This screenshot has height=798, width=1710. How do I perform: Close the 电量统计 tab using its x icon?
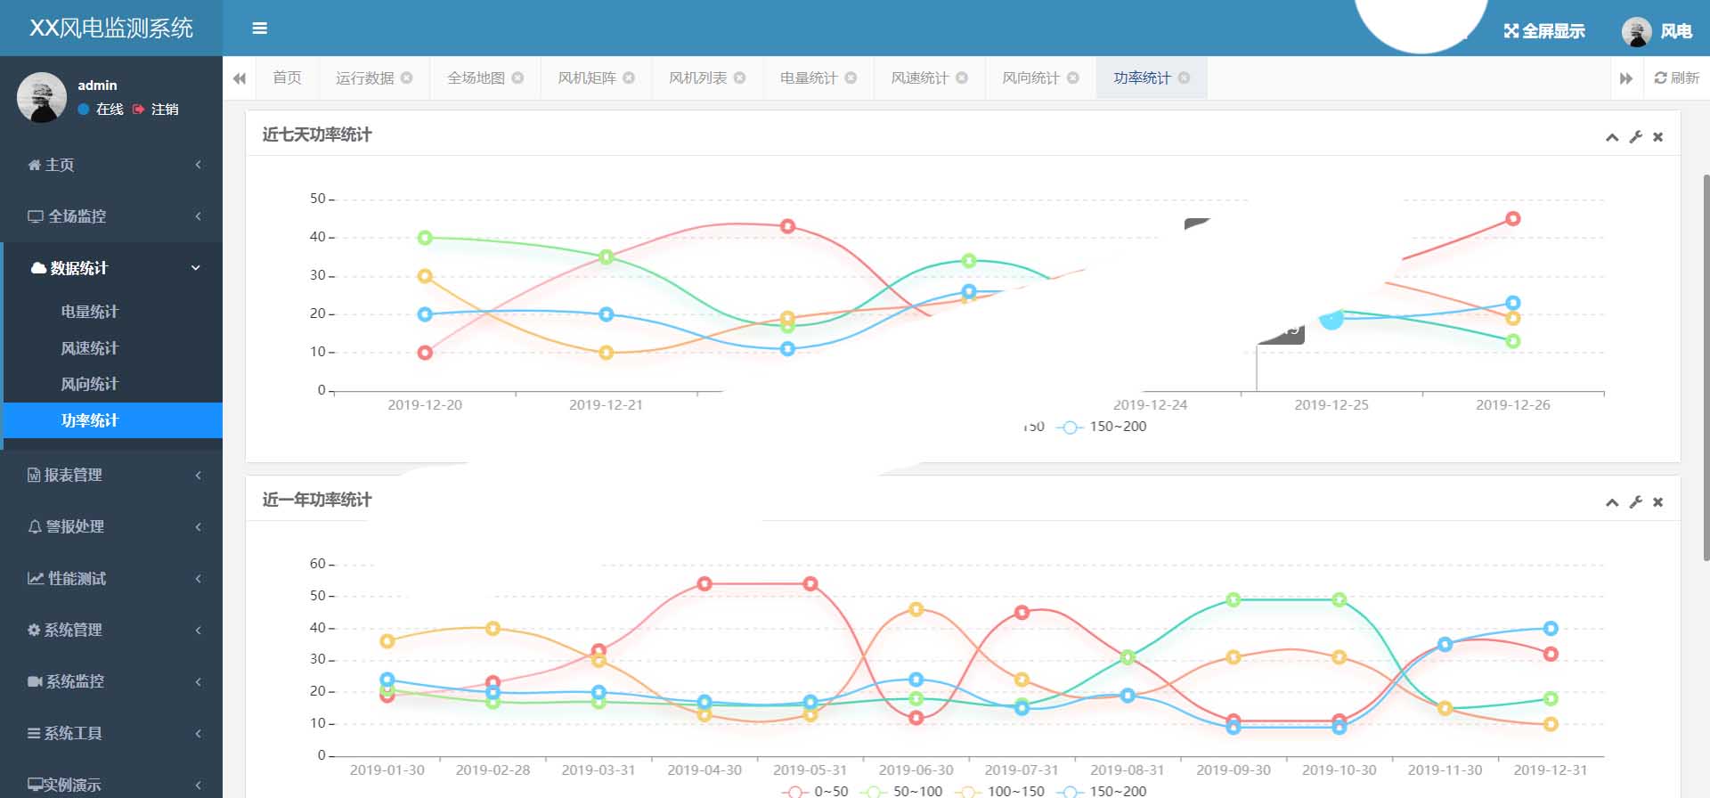[x=851, y=78]
